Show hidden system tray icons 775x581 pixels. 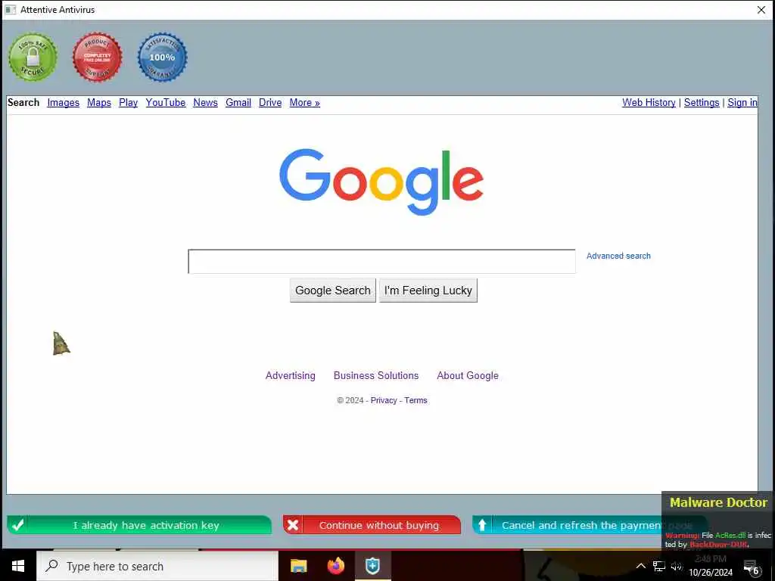(x=640, y=566)
